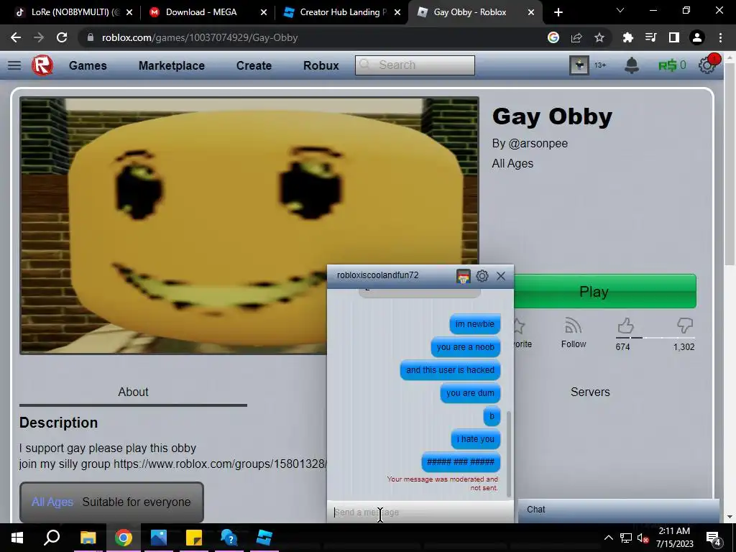The image size is (736, 552).
Task: Open Roblox Studio from the taskbar
Action: (x=264, y=538)
